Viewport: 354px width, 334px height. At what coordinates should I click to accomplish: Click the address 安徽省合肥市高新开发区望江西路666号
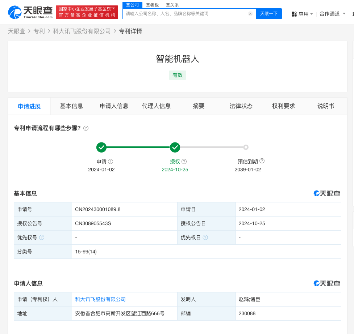(x=120, y=313)
